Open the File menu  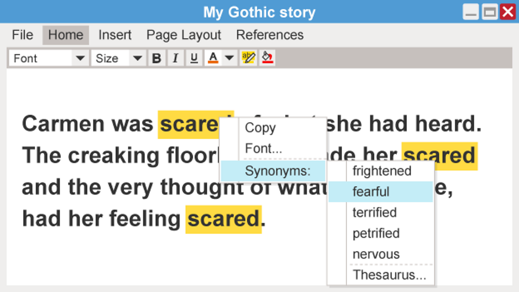pyautogui.click(x=22, y=35)
